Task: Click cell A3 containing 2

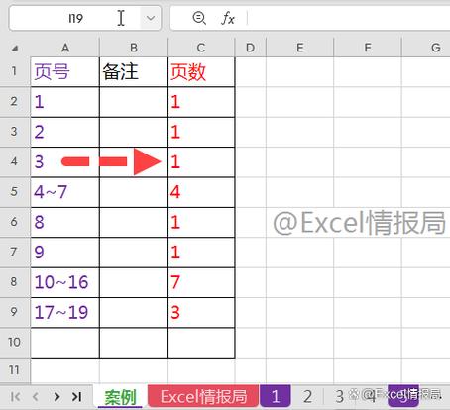Action: [65, 132]
